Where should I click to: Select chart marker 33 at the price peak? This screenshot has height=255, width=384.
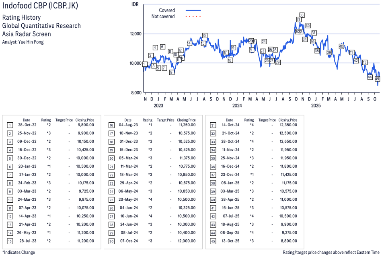(x=302, y=15)
